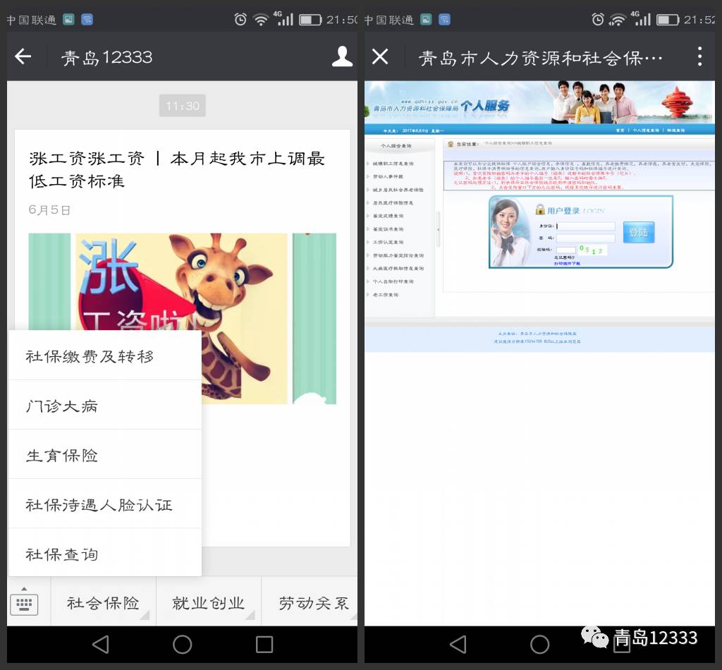The width and height of the screenshot is (722, 670).
Task: Expand the 社会保险 bottom menu
Action: pos(103,603)
